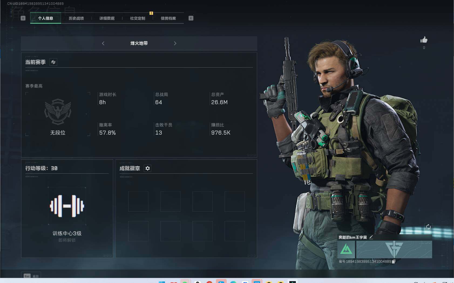Copy the player ID with copy icon

pyautogui.click(x=394, y=261)
